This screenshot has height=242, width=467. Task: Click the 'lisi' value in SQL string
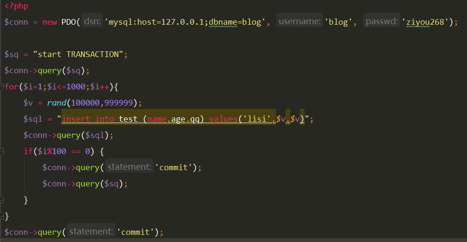(257, 119)
